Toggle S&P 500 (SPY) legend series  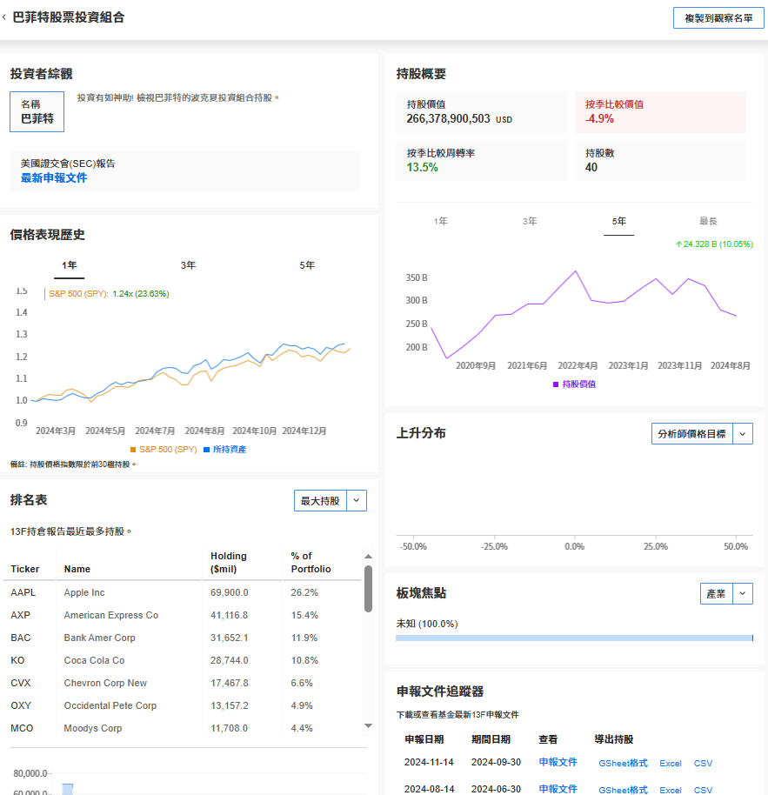pos(164,449)
